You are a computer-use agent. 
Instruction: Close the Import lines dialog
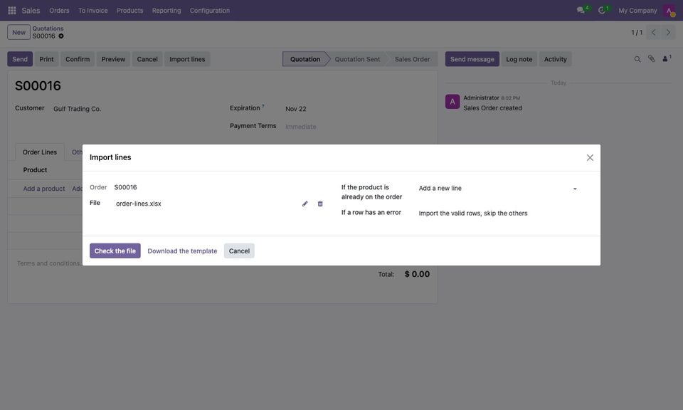tap(590, 157)
